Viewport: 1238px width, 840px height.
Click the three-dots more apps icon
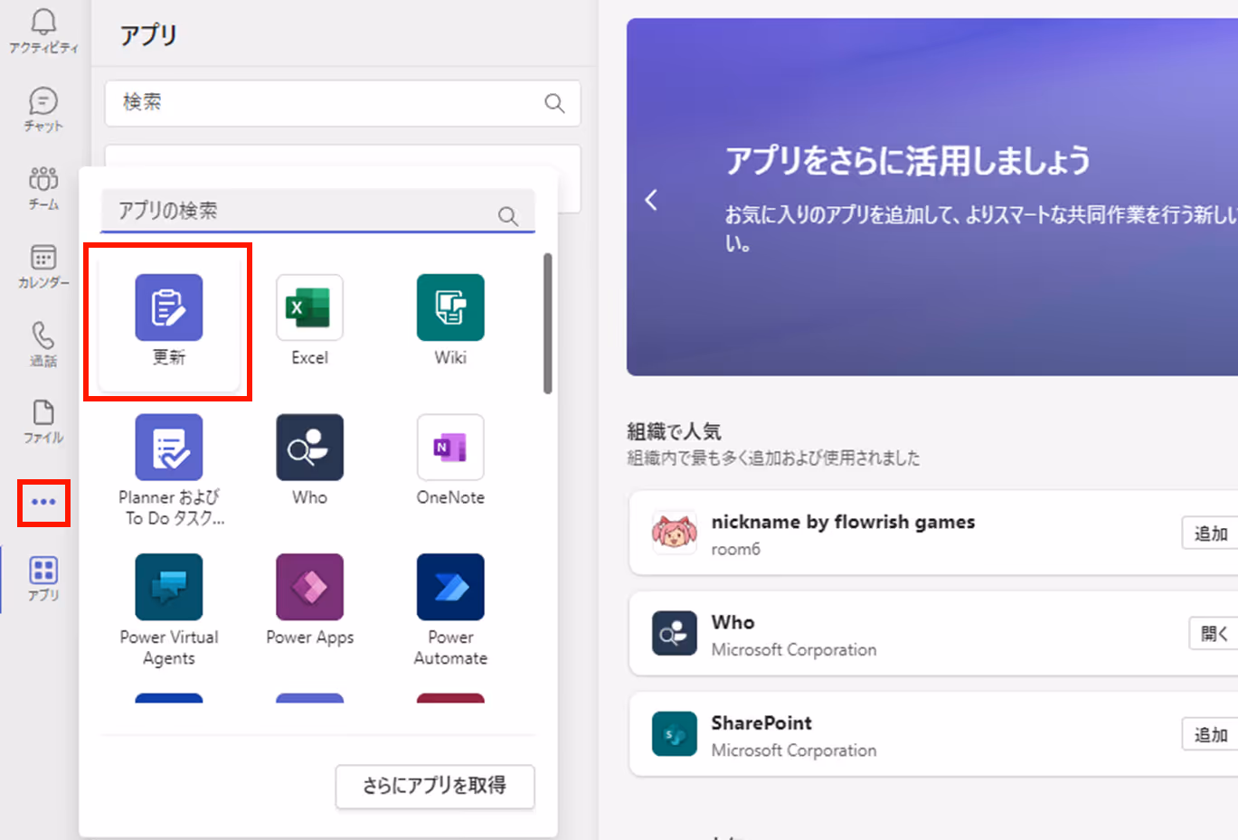click(43, 502)
